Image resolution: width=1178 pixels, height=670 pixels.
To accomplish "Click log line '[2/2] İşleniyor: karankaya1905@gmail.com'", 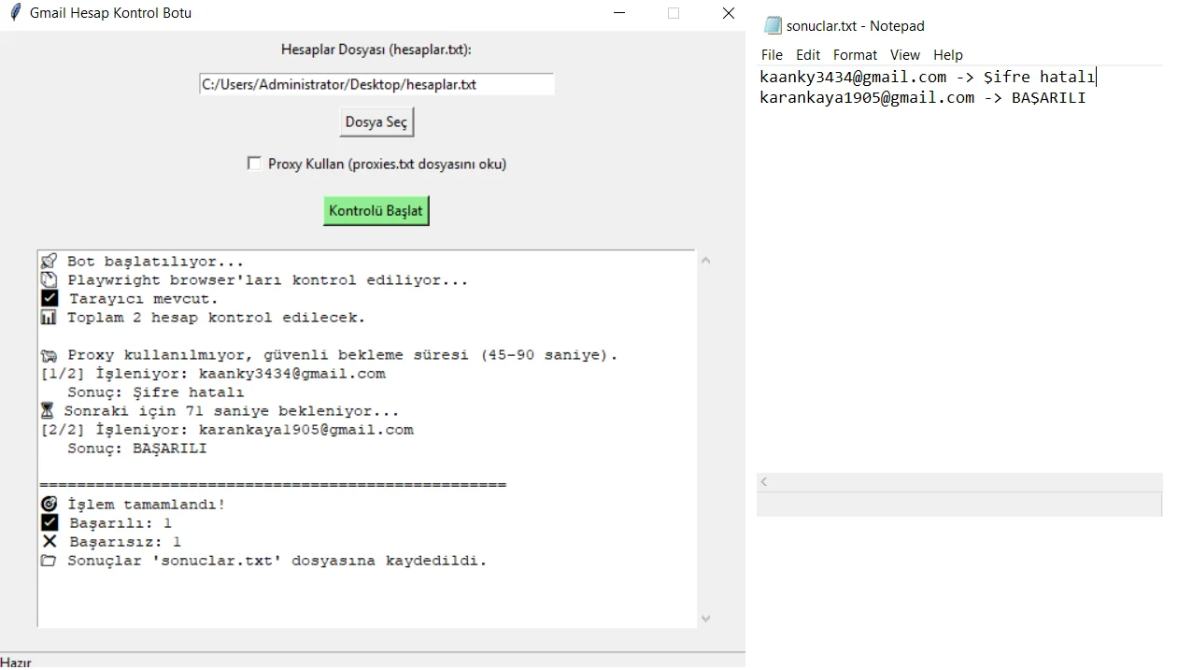I will pyautogui.click(x=227, y=430).
